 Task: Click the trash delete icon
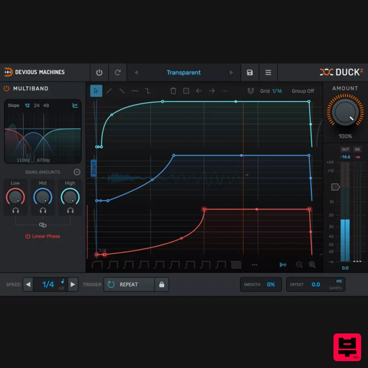pyautogui.click(x=173, y=91)
